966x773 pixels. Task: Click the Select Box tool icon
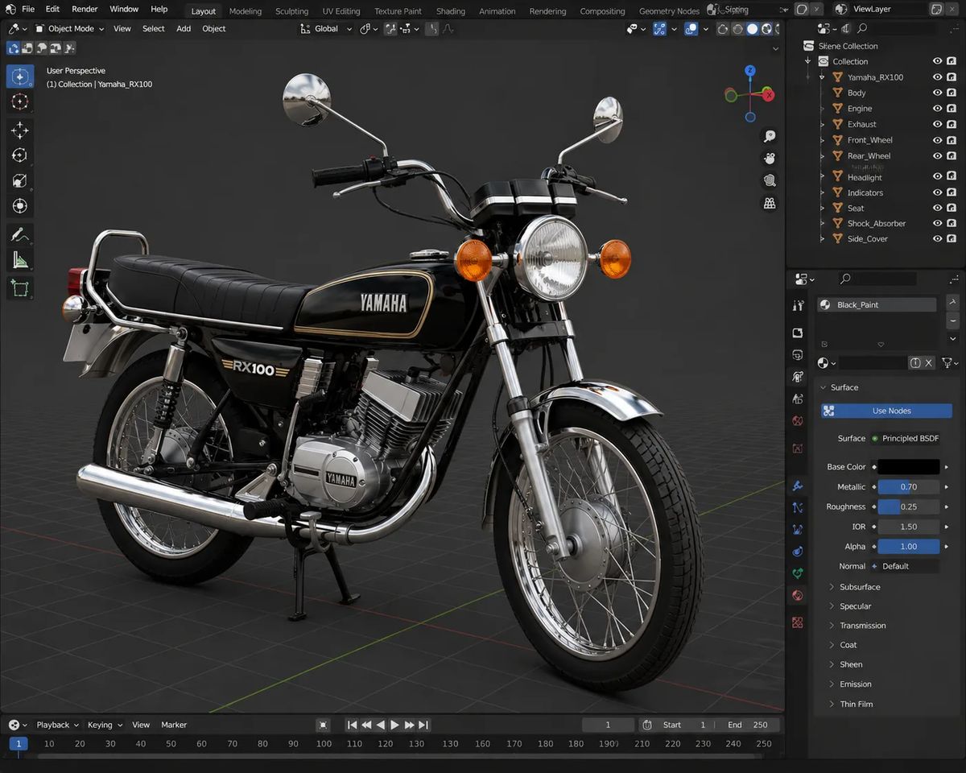tap(20, 76)
